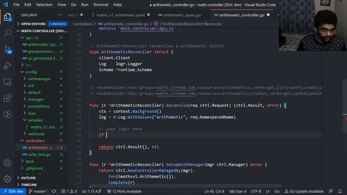Click Go language mode in status bar

click(x=277, y=191)
